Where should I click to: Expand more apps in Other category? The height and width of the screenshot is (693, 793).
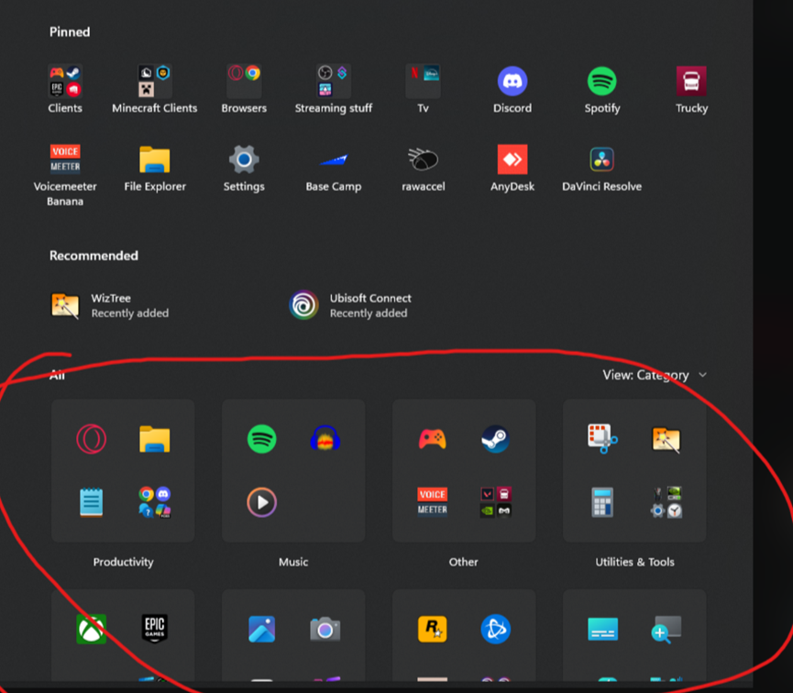(496, 501)
